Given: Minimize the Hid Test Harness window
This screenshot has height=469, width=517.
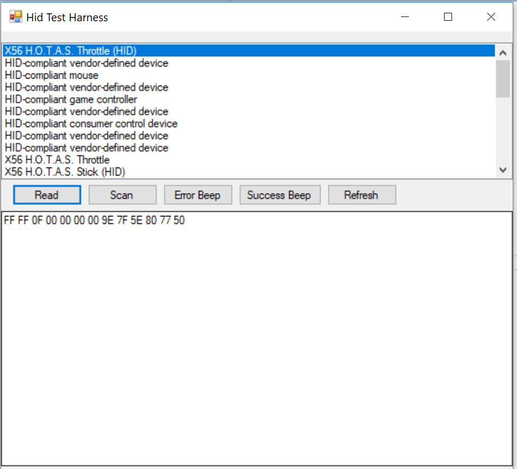Looking at the screenshot, I should click(405, 17).
